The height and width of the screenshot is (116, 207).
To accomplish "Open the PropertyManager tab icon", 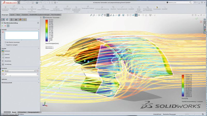I will point(8,20).
